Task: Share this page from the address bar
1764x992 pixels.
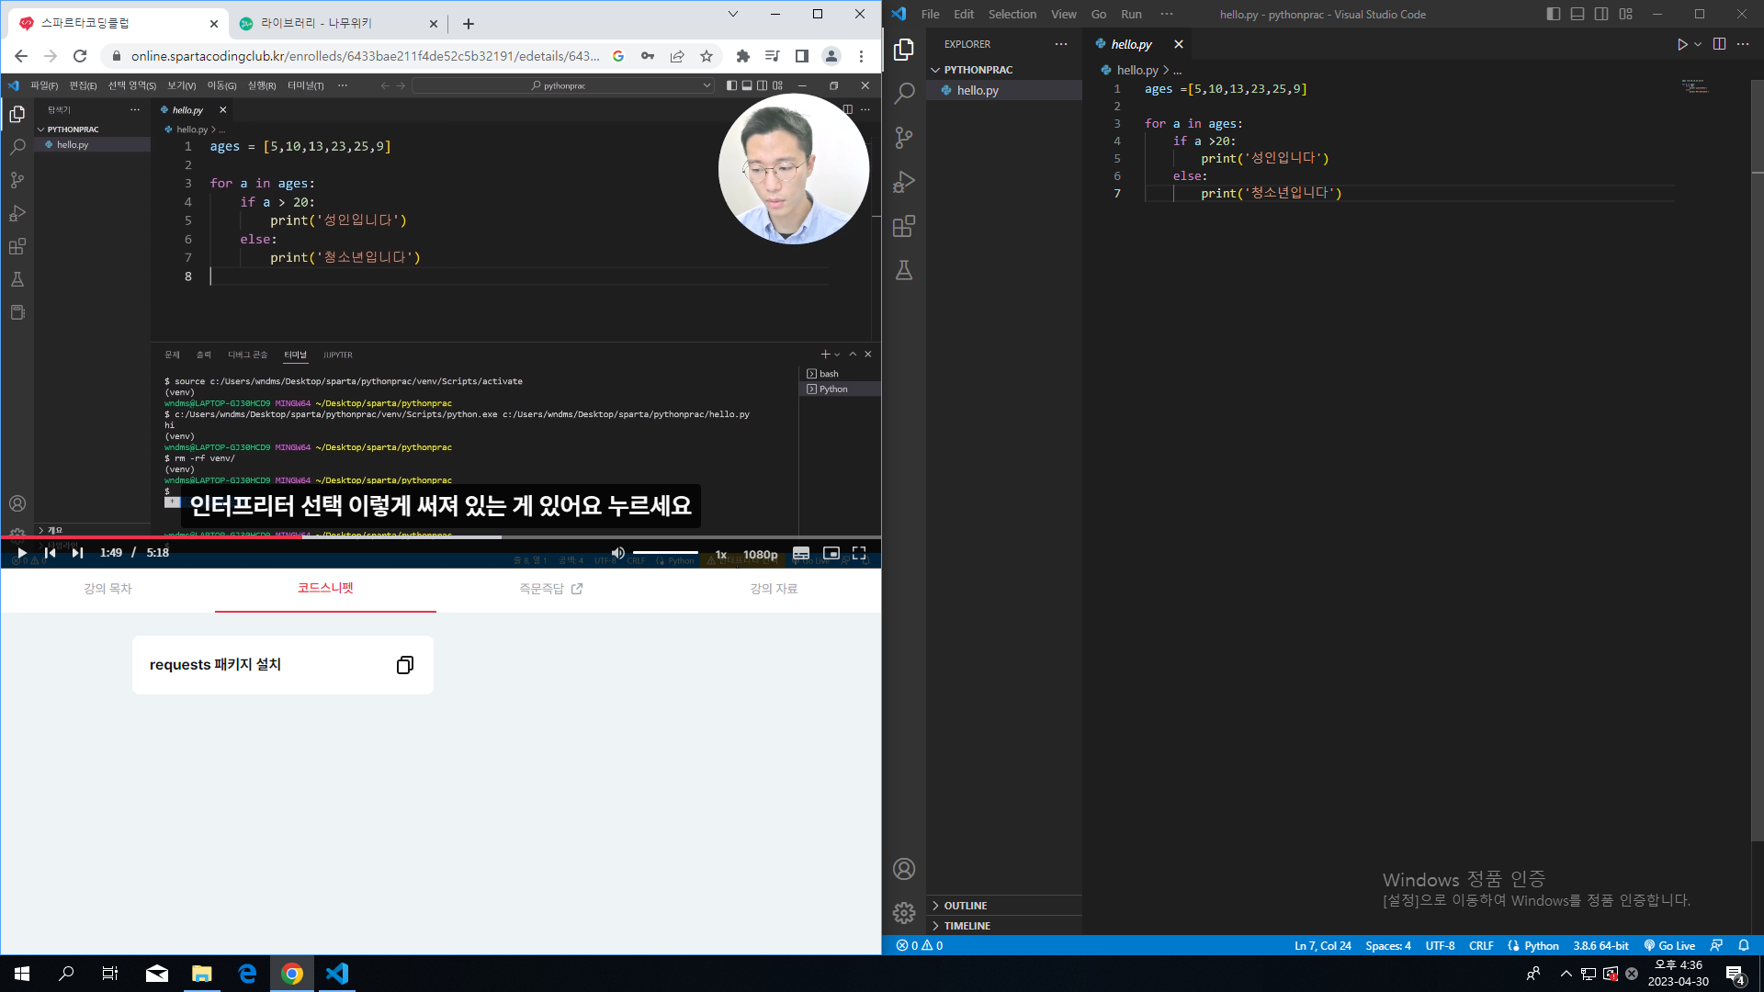Action: [677, 56]
